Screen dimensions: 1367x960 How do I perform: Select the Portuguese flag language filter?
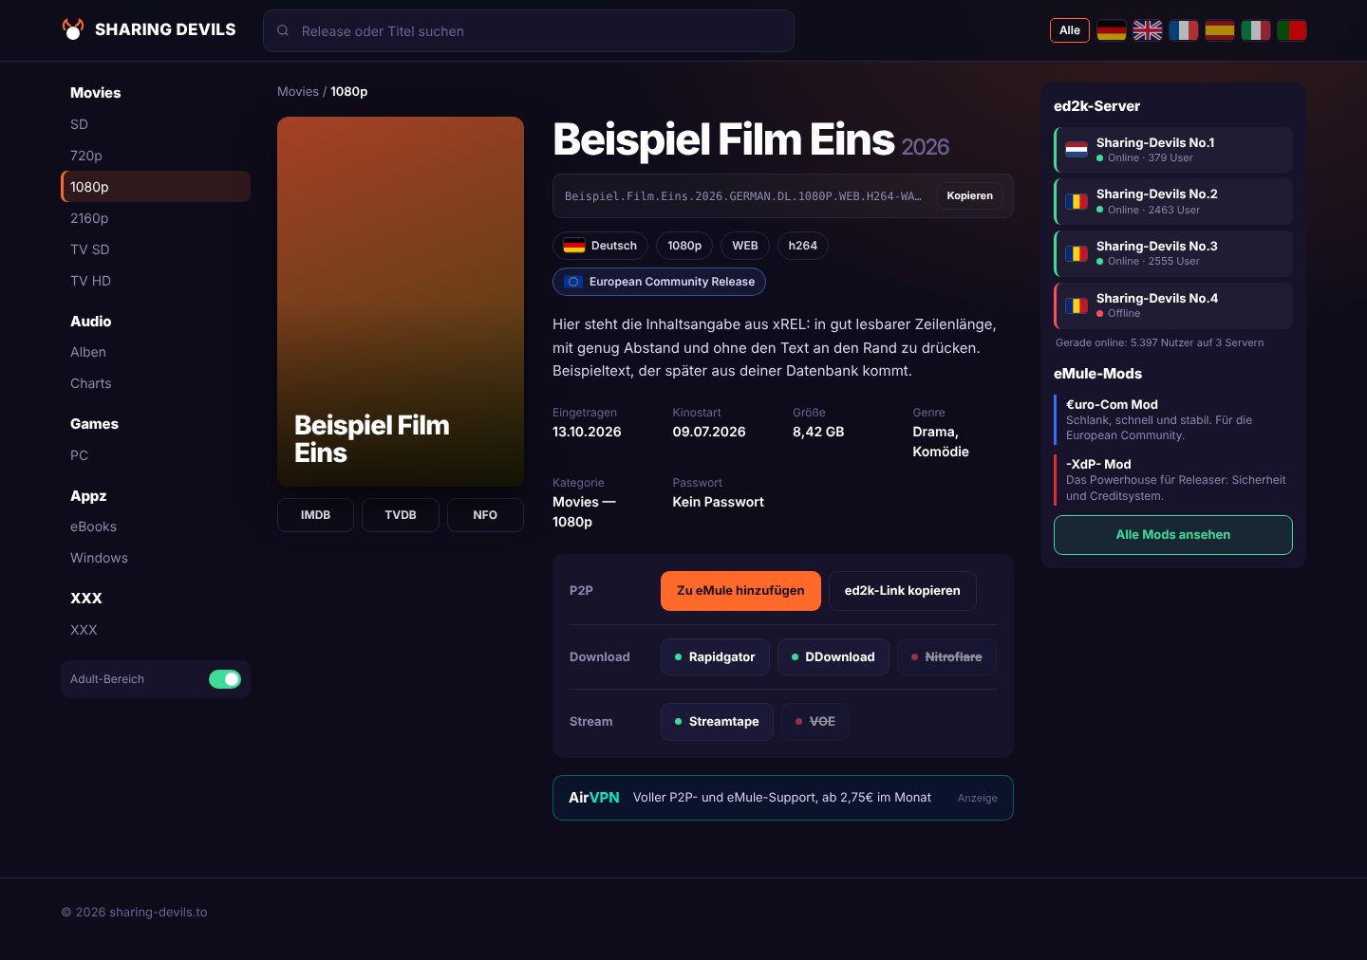pos(1292,30)
